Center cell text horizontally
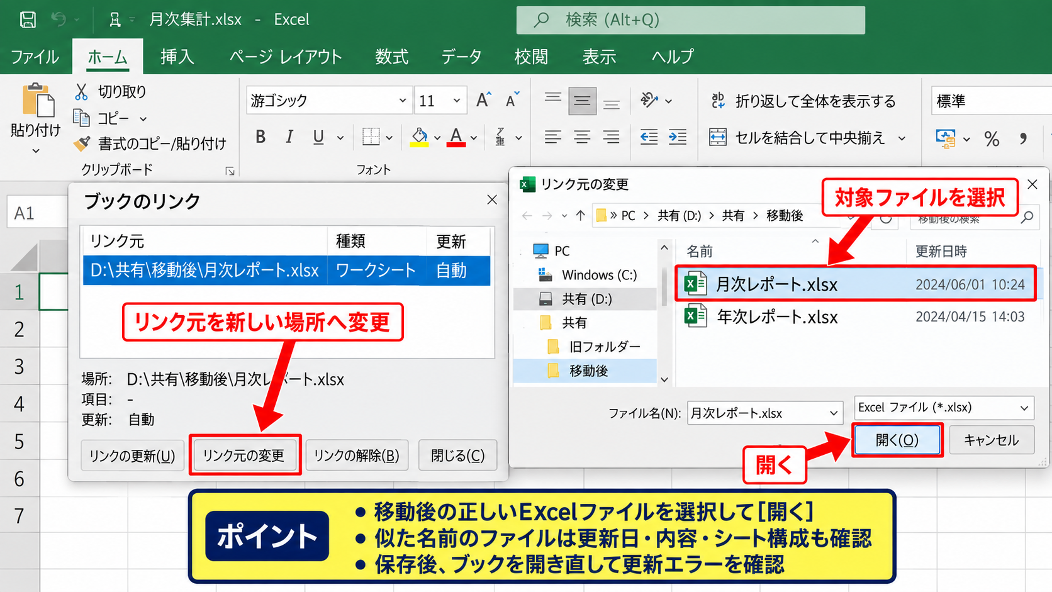Image resolution: width=1052 pixels, height=592 pixels. pyautogui.click(x=582, y=137)
